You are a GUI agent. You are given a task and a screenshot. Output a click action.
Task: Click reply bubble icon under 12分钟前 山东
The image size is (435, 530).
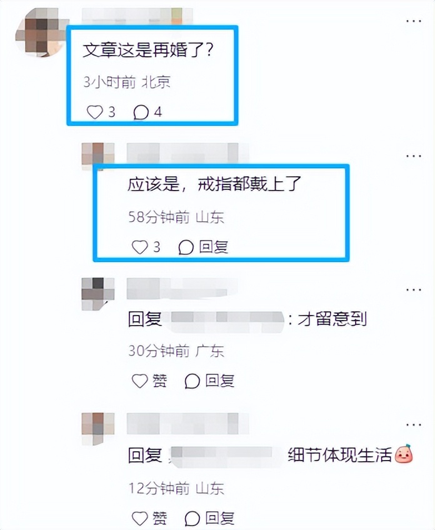tap(192, 518)
